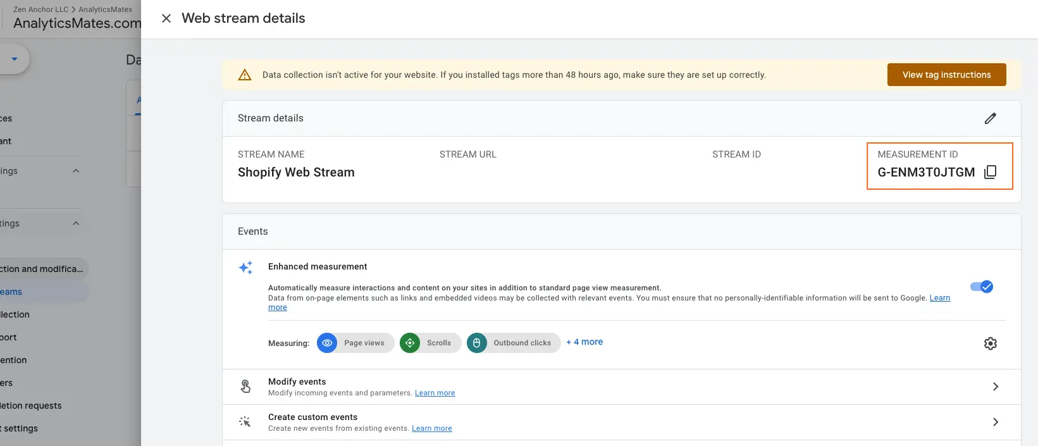This screenshot has height=446, width=1038.
Task: Click the Outbound clicks mouse icon chip
Action: click(x=477, y=343)
